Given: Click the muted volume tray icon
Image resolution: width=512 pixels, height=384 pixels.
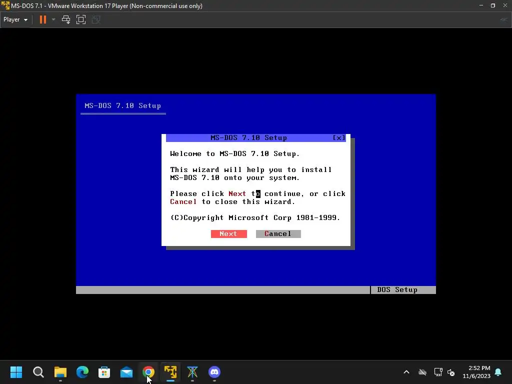Looking at the screenshot, I should point(451,372).
